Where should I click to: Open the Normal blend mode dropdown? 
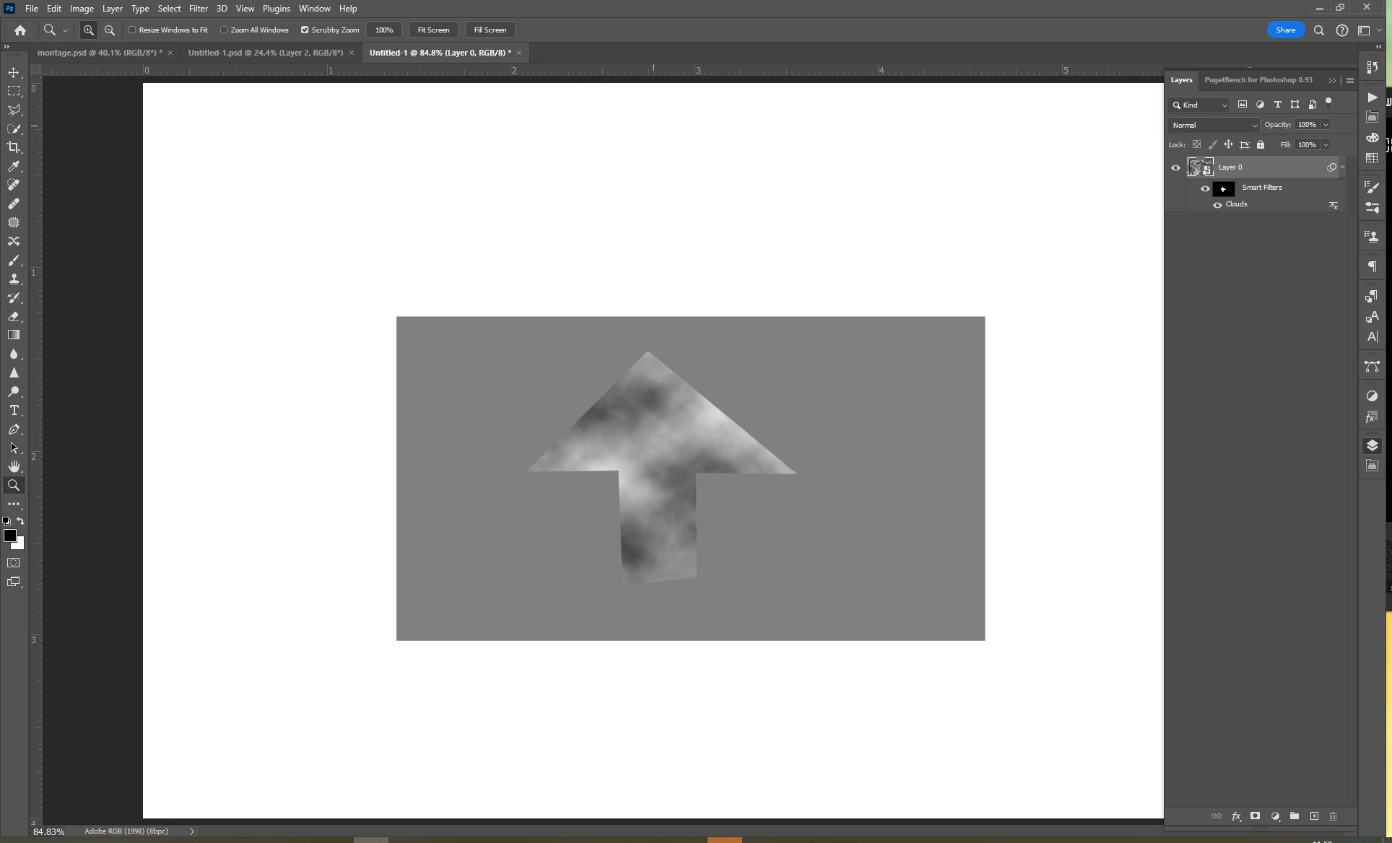(x=1213, y=125)
